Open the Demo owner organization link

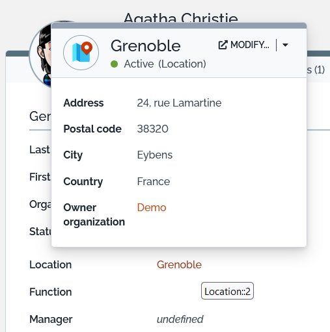(x=152, y=207)
